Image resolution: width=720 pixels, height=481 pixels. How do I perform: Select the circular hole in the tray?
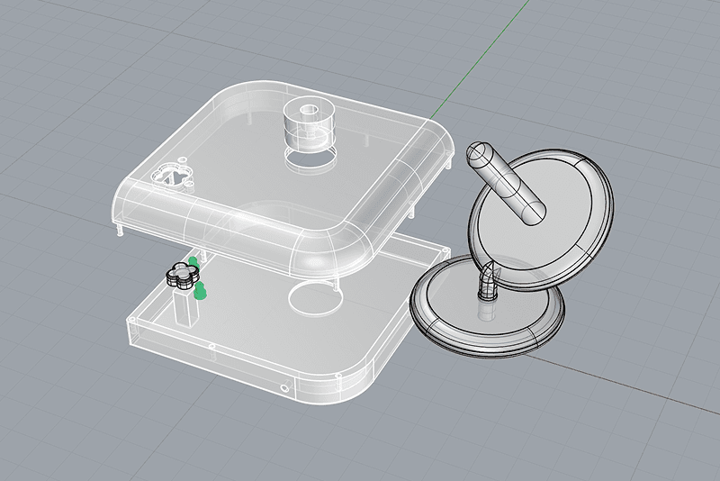tap(316, 299)
